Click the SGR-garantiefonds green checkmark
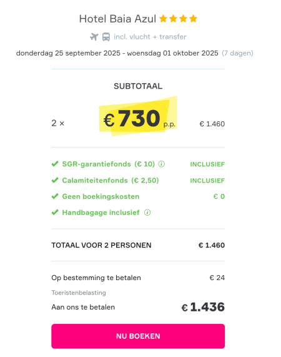Viewport: 281px width, 357px height. [55, 164]
